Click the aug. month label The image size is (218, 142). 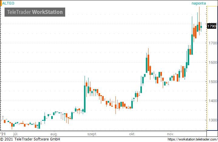(54, 134)
